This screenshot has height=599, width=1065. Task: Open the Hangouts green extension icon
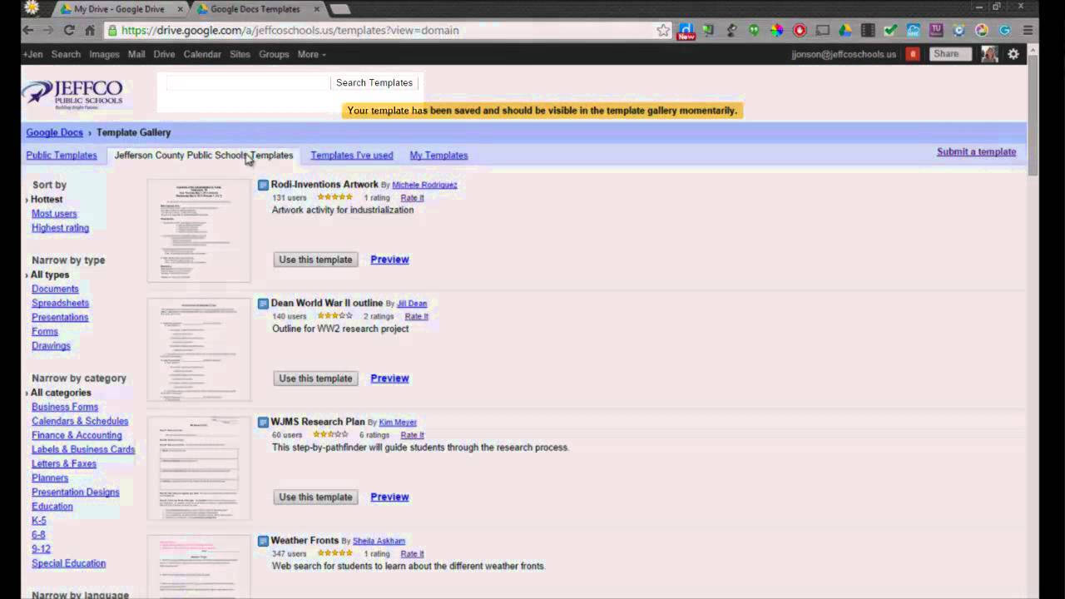point(754,30)
